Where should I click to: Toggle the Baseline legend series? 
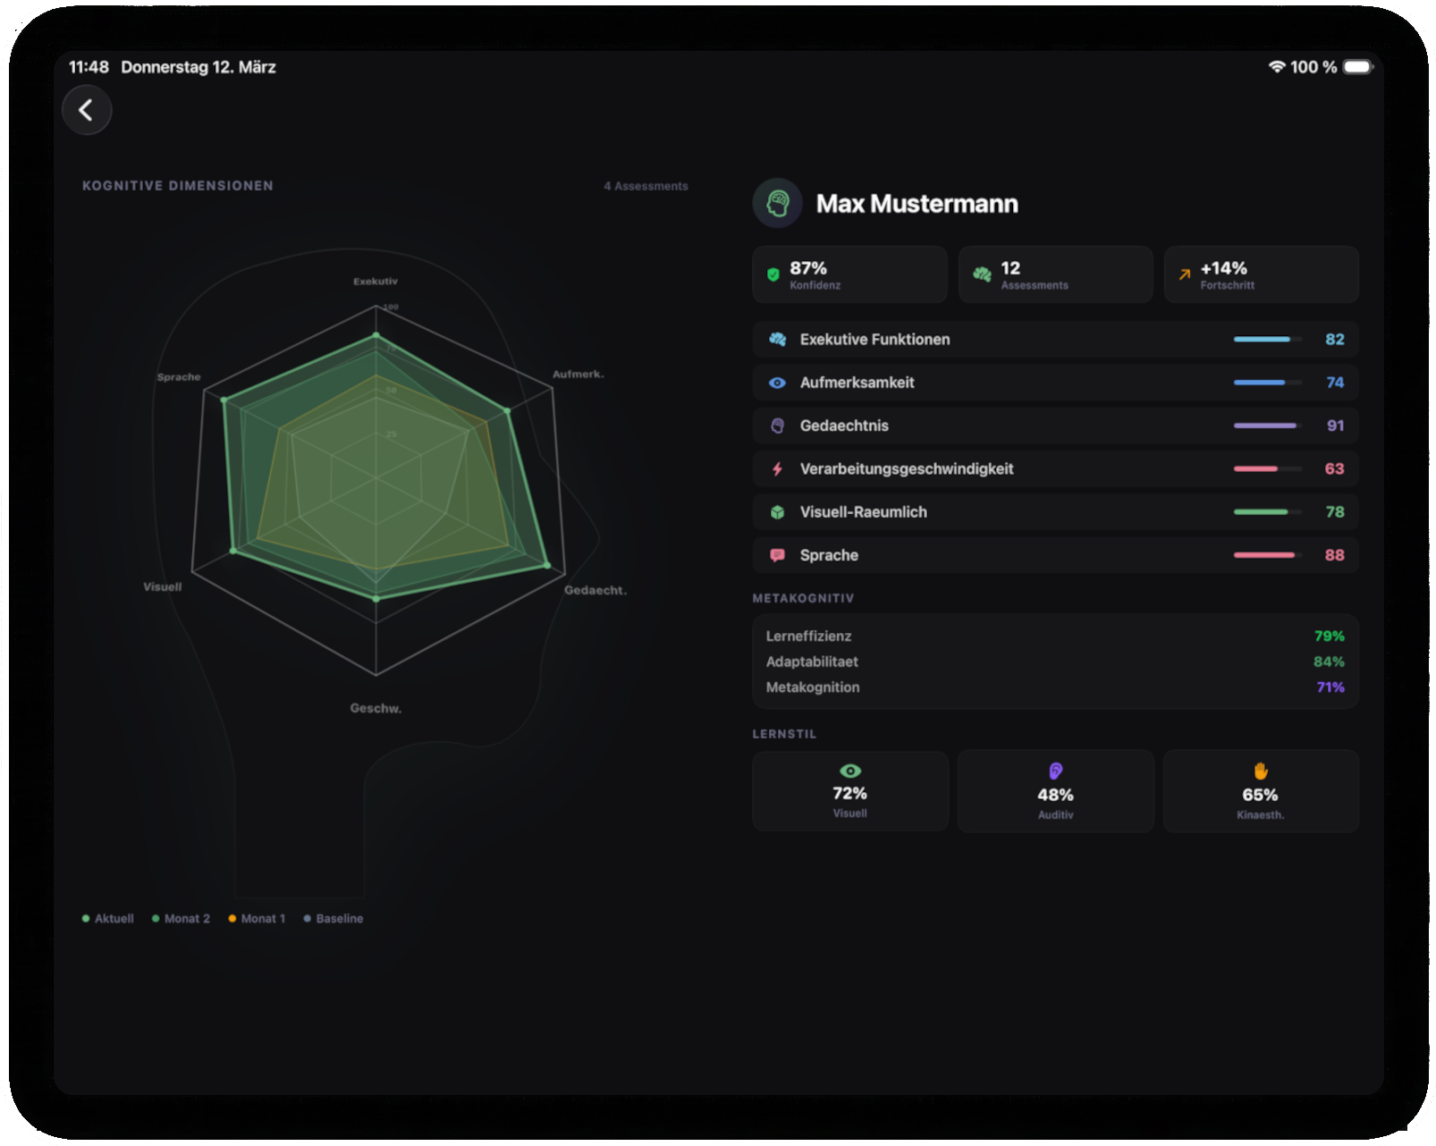334,918
